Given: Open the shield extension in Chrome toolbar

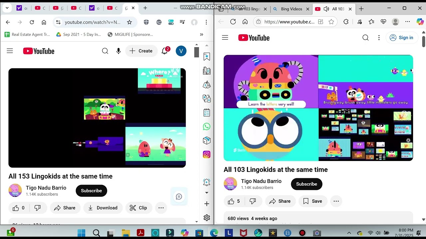Looking at the screenshot, I should coord(146,22).
